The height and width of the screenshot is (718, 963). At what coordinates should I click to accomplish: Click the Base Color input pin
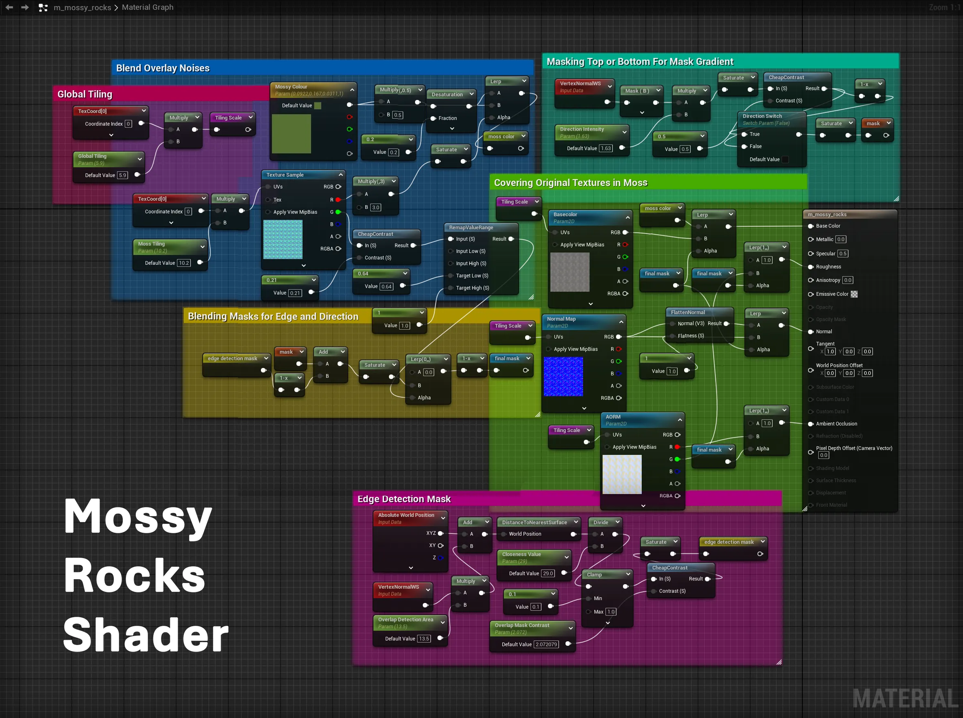[x=811, y=226]
